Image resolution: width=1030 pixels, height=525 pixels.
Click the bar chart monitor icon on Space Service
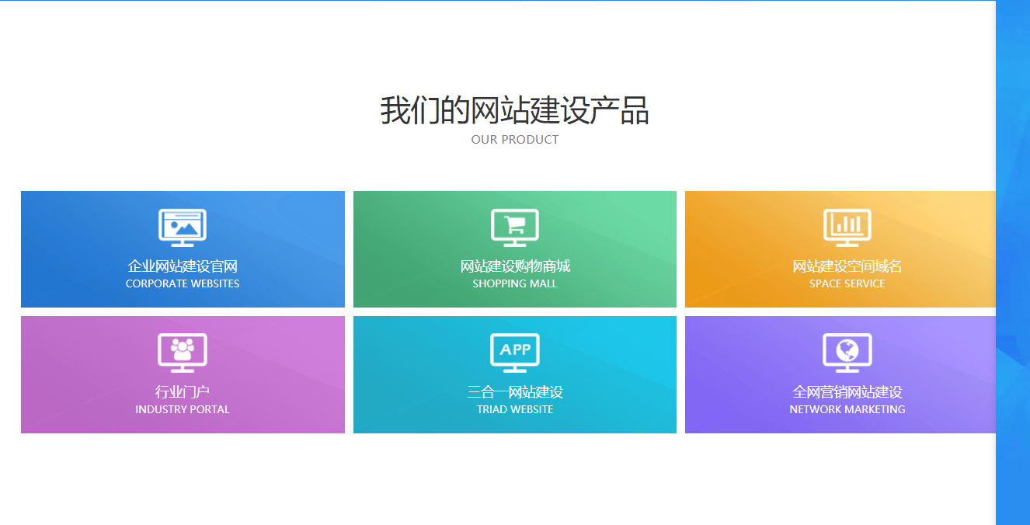click(x=846, y=227)
